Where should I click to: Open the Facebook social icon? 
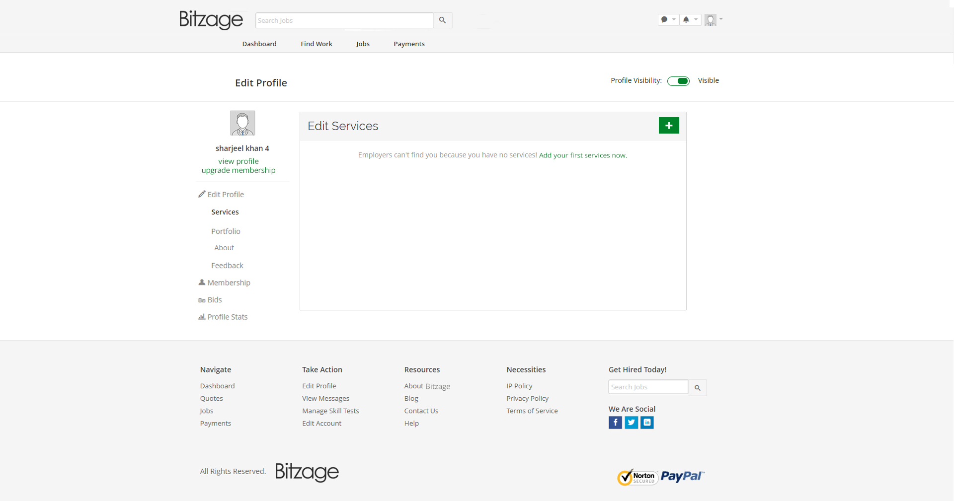615,423
